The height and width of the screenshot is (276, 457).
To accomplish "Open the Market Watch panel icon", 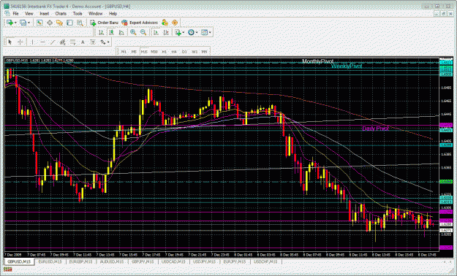I will pos(39,23).
